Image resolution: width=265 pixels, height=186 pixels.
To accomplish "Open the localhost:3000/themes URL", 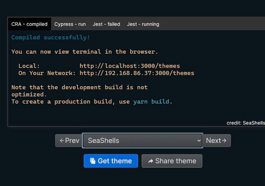I will (130, 66).
